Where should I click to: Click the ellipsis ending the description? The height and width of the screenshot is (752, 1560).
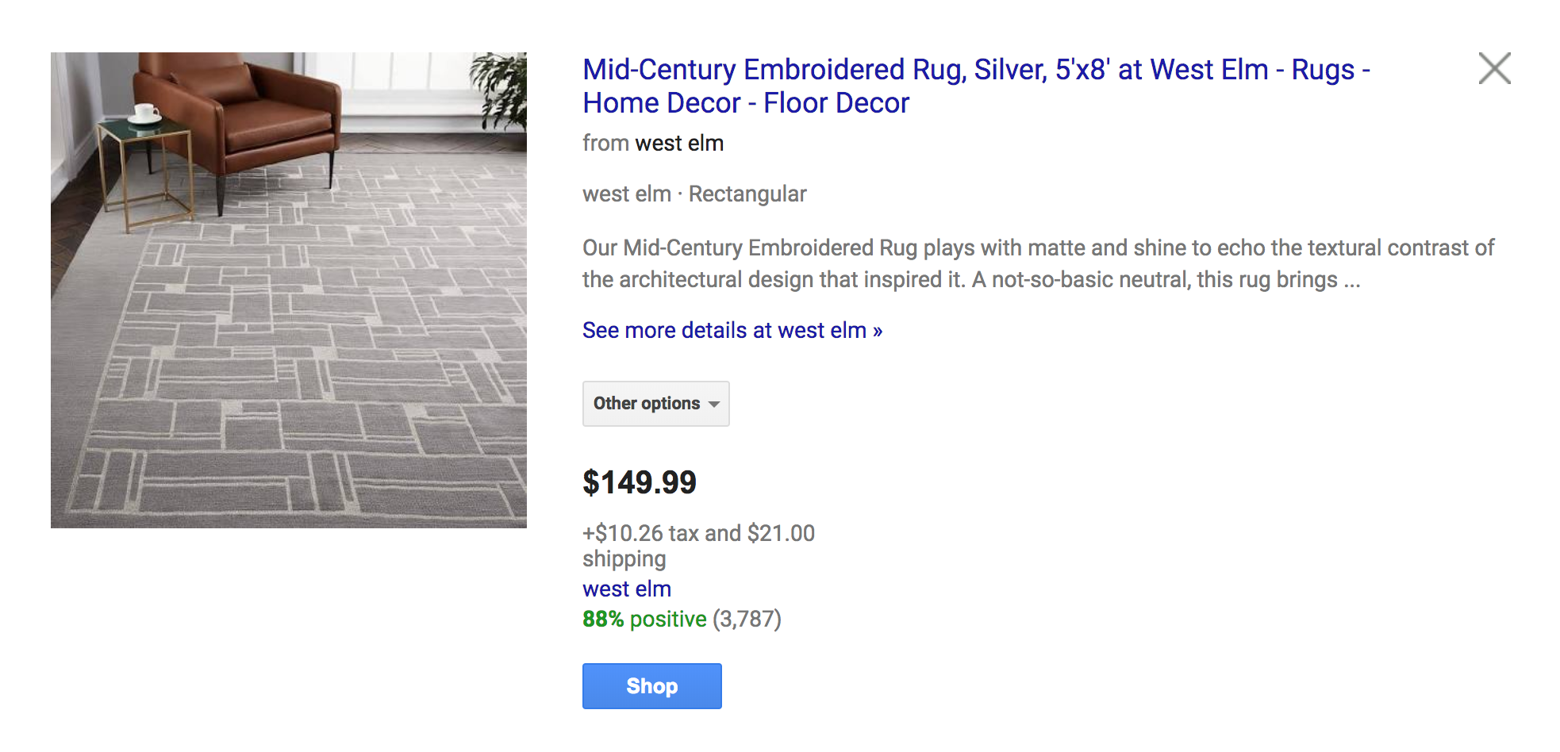(1352, 281)
